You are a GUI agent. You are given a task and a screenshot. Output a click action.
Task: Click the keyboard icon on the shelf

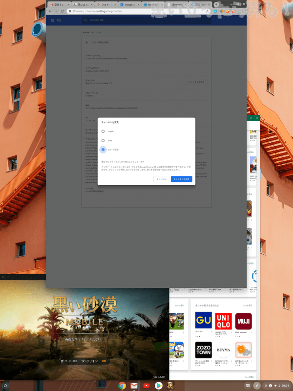click(248, 386)
